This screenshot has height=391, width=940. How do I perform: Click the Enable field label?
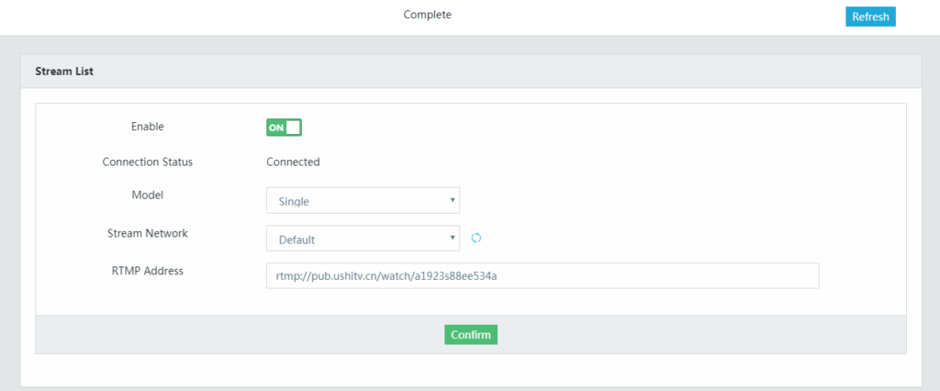coord(148,127)
